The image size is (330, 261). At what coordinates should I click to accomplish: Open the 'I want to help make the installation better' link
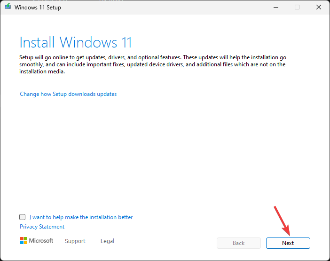pyautogui.click(x=81, y=217)
